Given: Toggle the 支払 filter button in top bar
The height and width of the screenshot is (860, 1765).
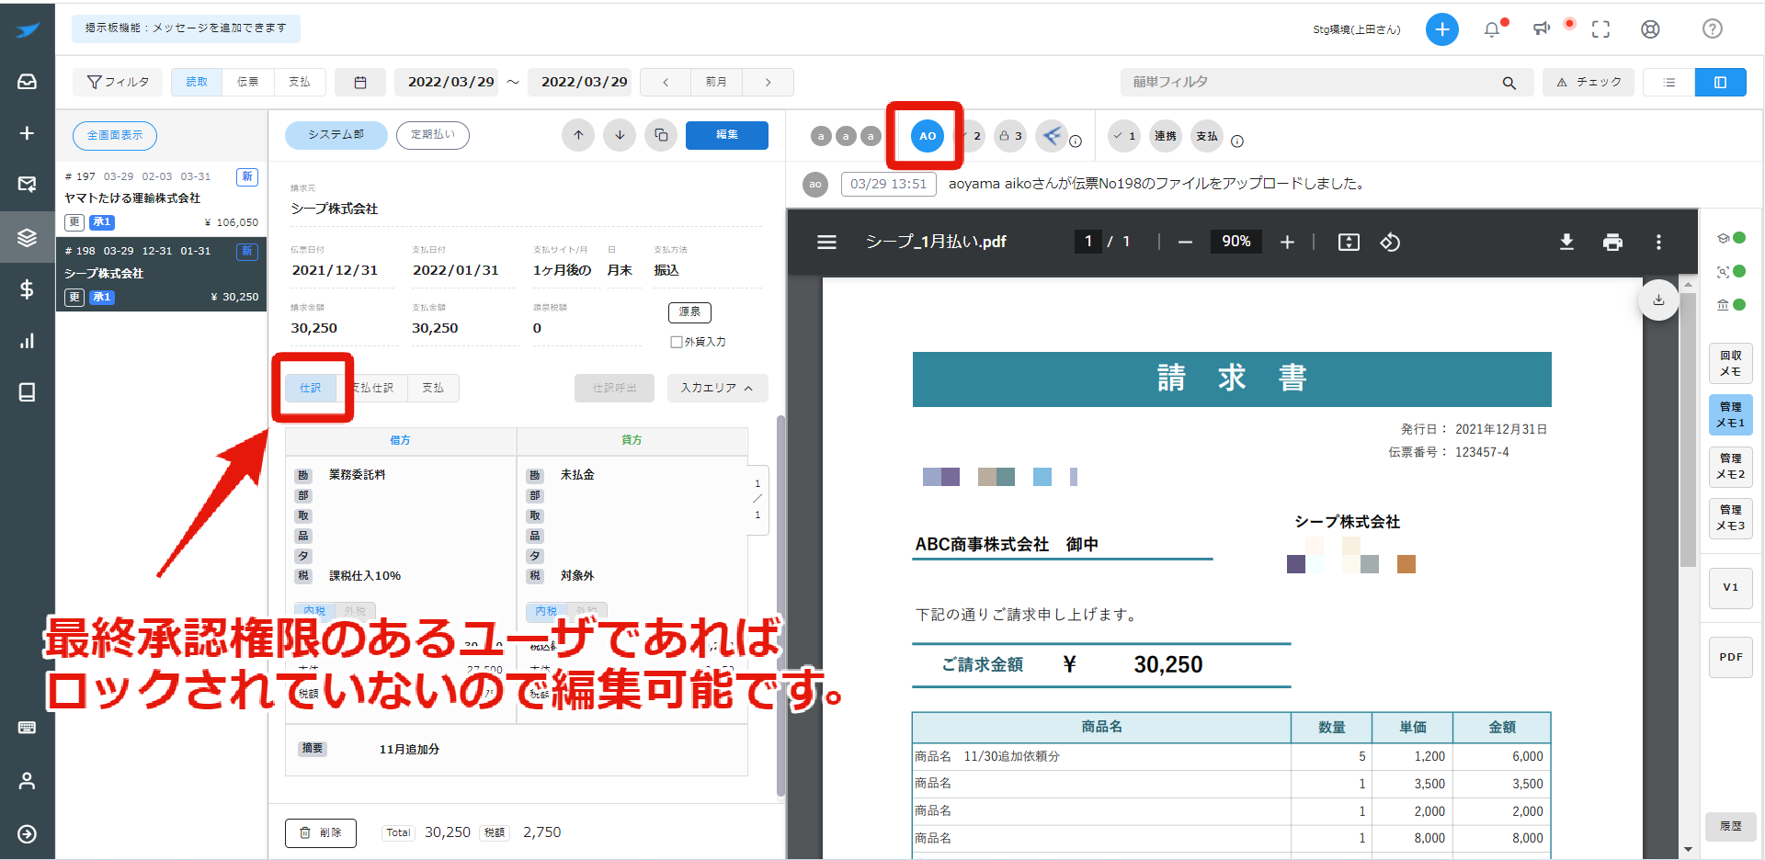Looking at the screenshot, I should [300, 83].
